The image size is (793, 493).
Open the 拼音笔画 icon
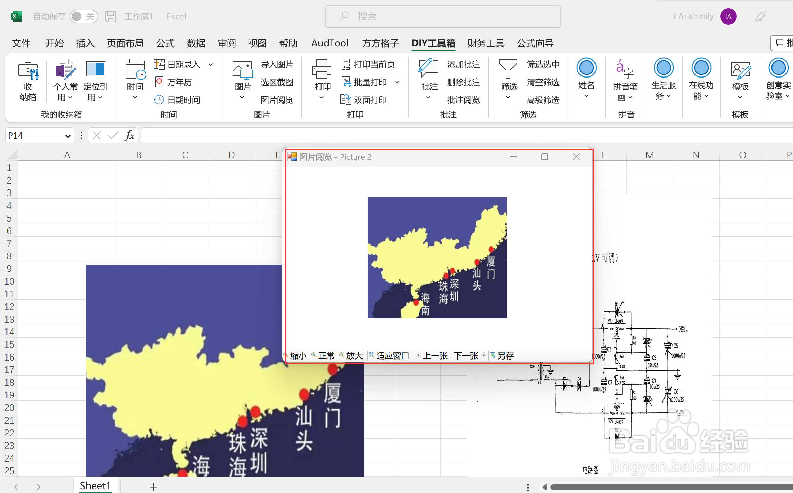[x=625, y=69]
